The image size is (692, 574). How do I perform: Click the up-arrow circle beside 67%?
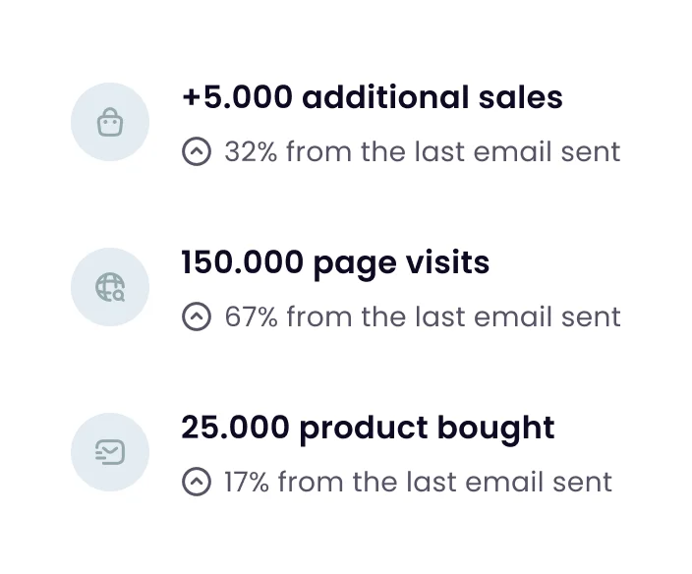pos(197,316)
